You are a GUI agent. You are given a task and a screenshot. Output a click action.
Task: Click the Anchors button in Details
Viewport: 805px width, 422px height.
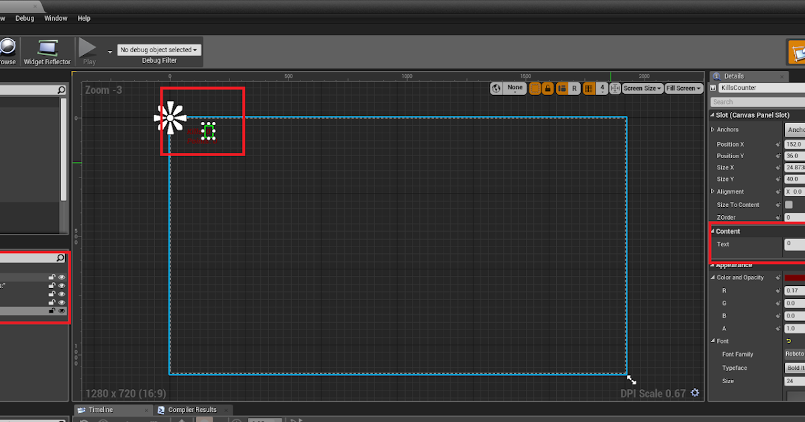794,129
